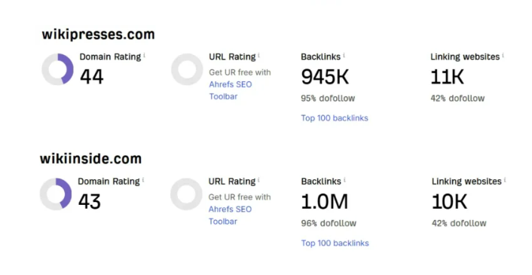This screenshot has width=532, height=275.
Task: Open Top 100 backlinks for wikipresses.com
Action: click(x=335, y=118)
